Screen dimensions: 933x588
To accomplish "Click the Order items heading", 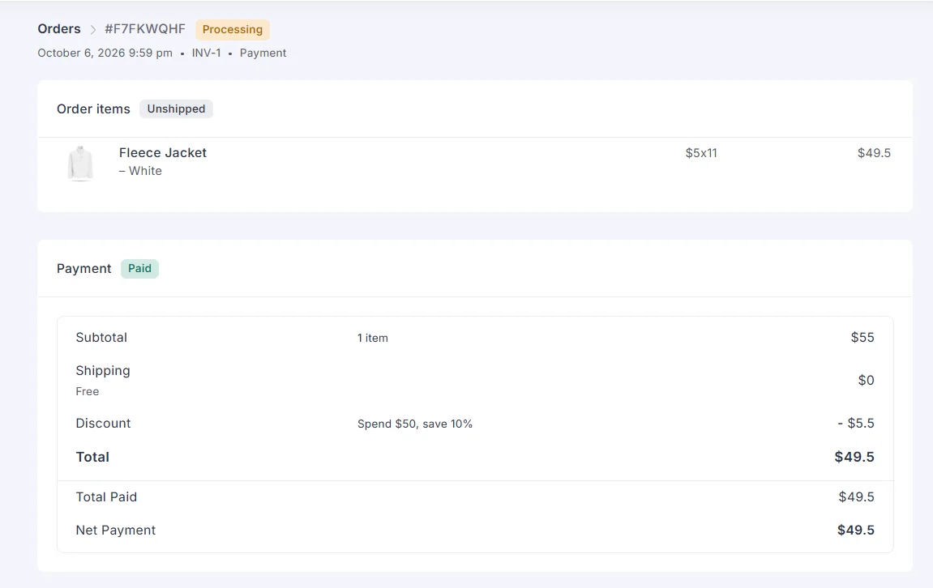I will (93, 109).
